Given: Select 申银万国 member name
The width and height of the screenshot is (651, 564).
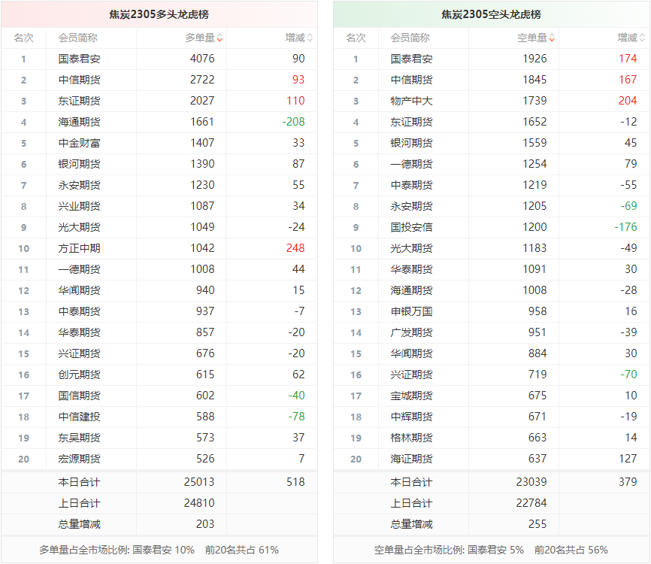Looking at the screenshot, I should 411,311.
